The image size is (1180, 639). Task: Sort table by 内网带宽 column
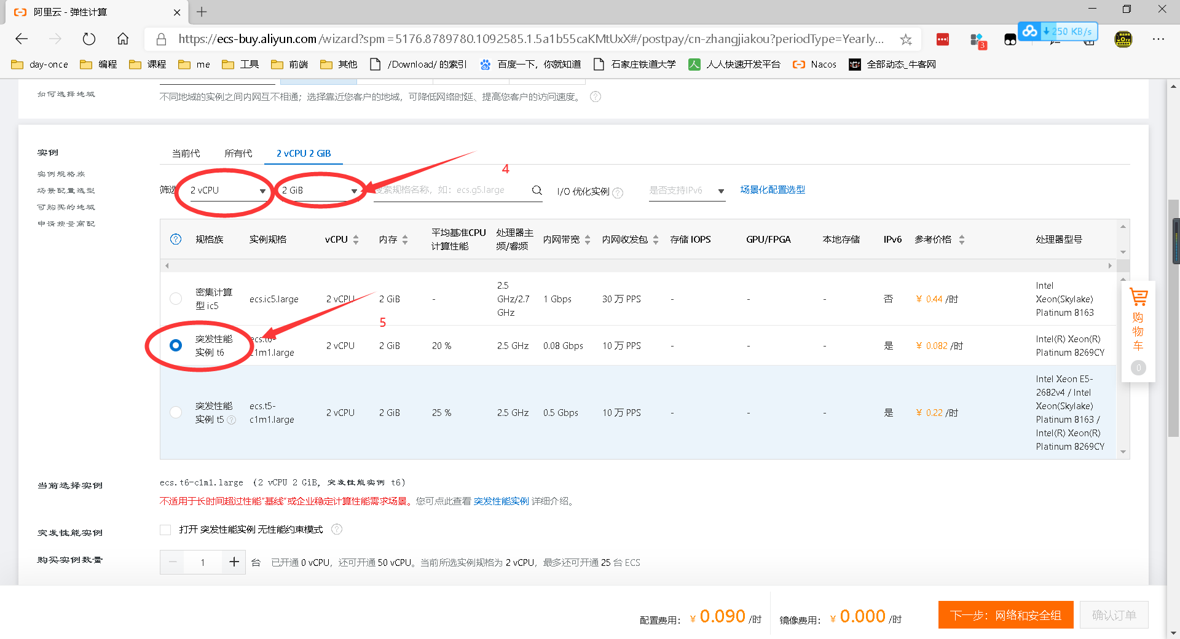[x=588, y=240]
